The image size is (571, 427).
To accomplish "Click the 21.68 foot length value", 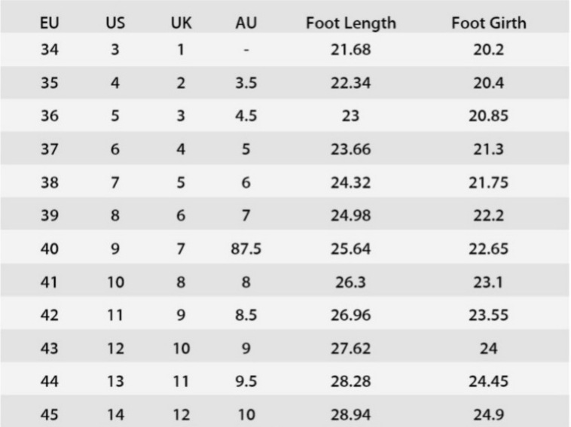I will pos(350,51).
